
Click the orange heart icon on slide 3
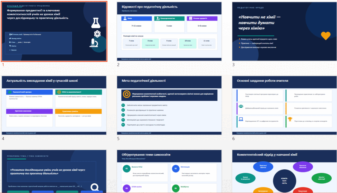(326, 36)
